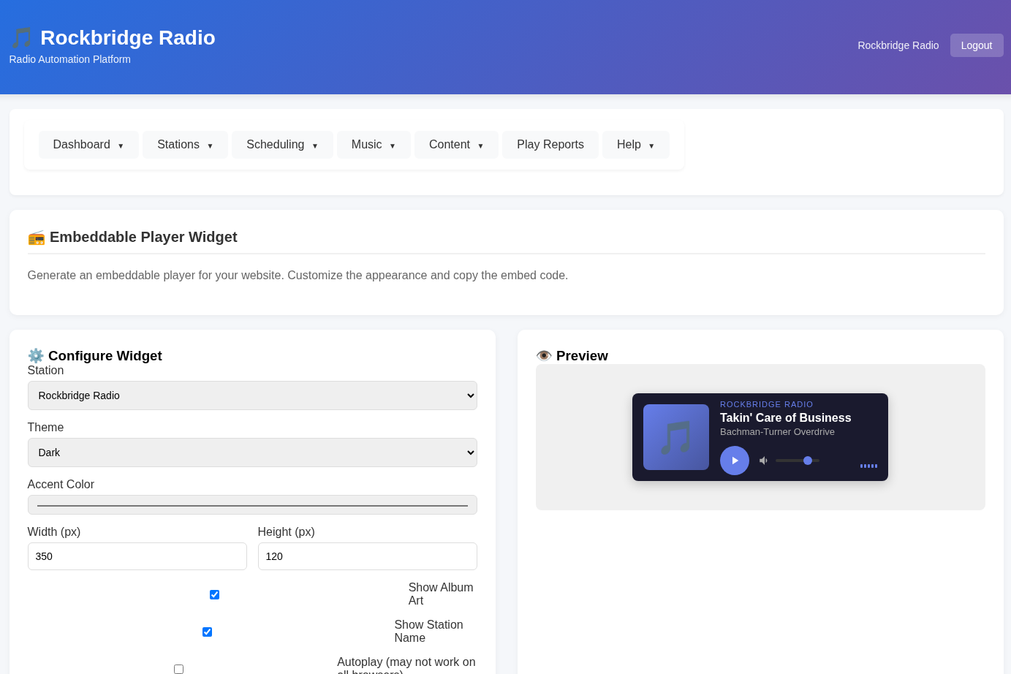
Task: Open the Content menu
Action: pyautogui.click(x=456, y=144)
